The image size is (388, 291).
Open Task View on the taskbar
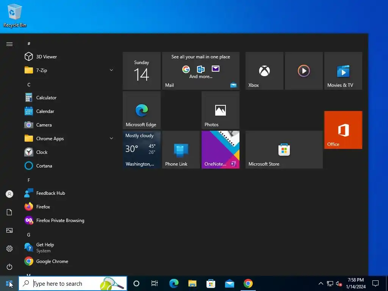click(x=155, y=283)
